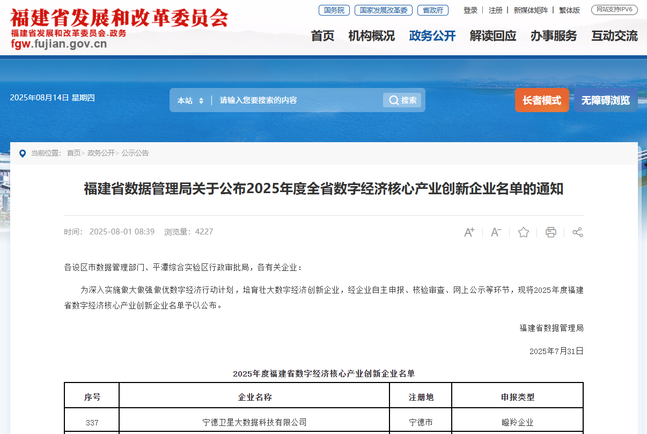The image size is (647, 434).
Task: Click the 公示公告 breadcrumb link
Action: [135, 153]
